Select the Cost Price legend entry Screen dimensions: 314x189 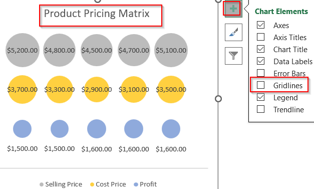[108, 184]
